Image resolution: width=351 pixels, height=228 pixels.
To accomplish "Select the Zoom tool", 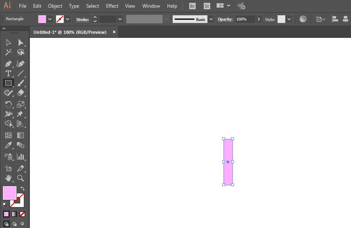I will pos(20,178).
